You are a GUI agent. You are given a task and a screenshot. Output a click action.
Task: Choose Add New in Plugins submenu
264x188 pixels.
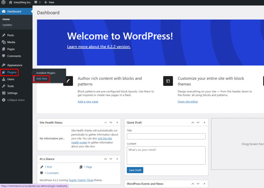point(42,79)
